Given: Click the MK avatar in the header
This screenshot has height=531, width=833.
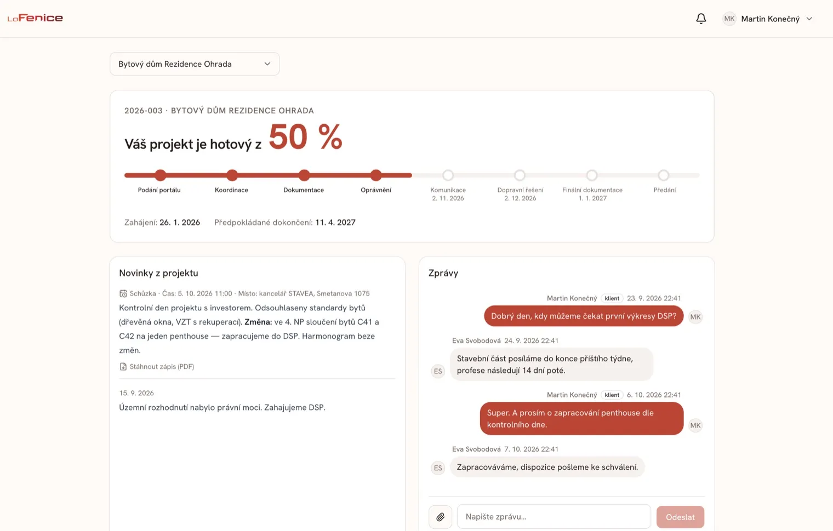Looking at the screenshot, I should pos(729,19).
